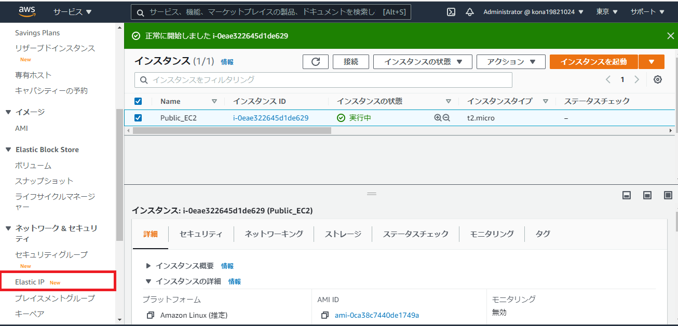This screenshot has height=326, width=678.
Task: Open セキュリティグループ in sidebar
Action: [x=51, y=255]
